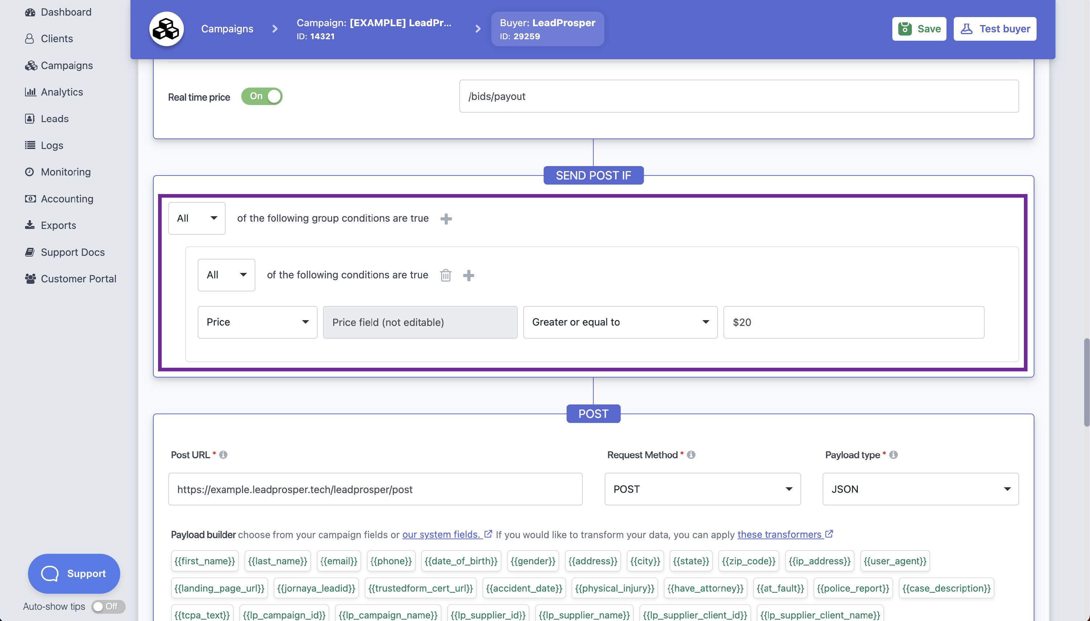Open Support chat via the headset icon
This screenshot has width=1090, height=621.
click(49, 573)
